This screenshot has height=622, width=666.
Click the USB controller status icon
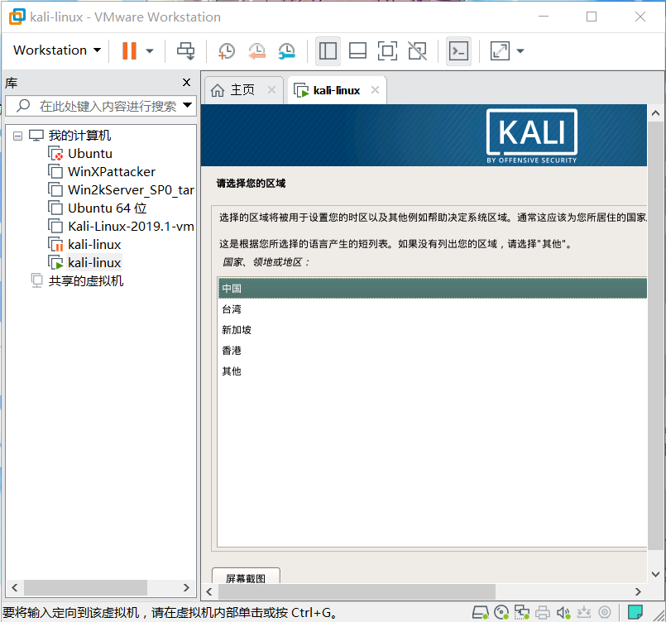584,612
